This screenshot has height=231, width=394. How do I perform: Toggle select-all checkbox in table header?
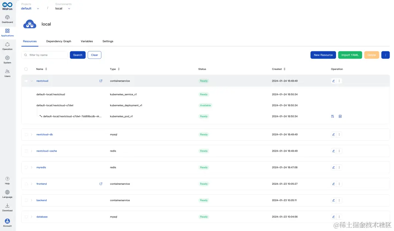[x=26, y=69]
